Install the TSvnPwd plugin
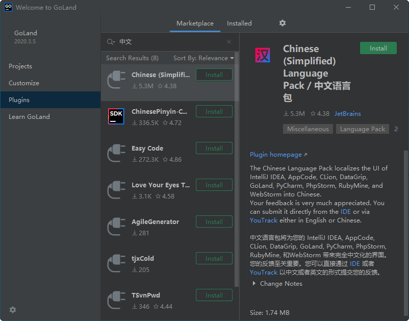This screenshot has height=321, width=409. click(x=214, y=295)
